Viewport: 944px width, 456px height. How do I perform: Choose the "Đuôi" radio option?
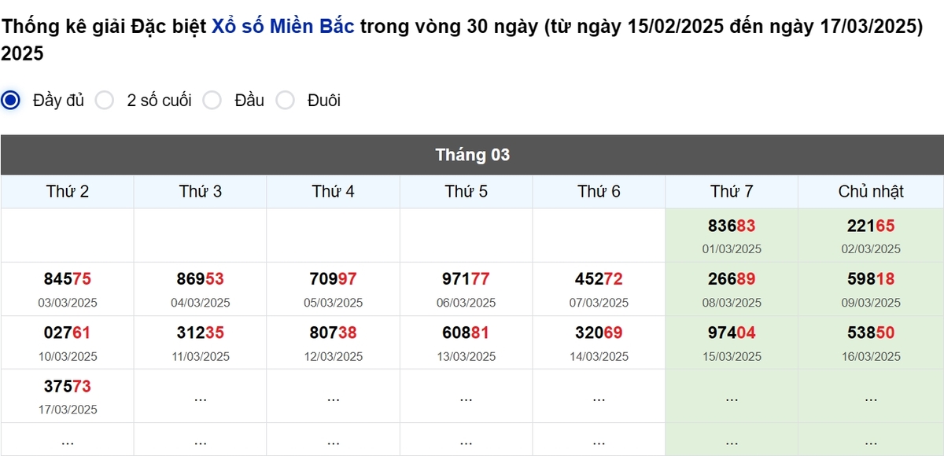click(x=285, y=100)
